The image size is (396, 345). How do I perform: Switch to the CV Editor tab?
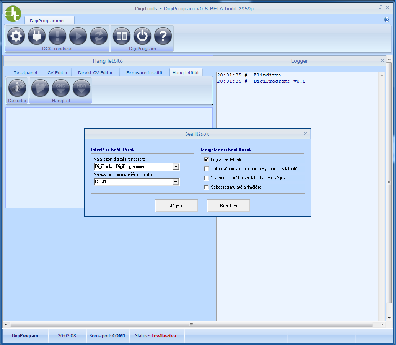[x=57, y=73]
